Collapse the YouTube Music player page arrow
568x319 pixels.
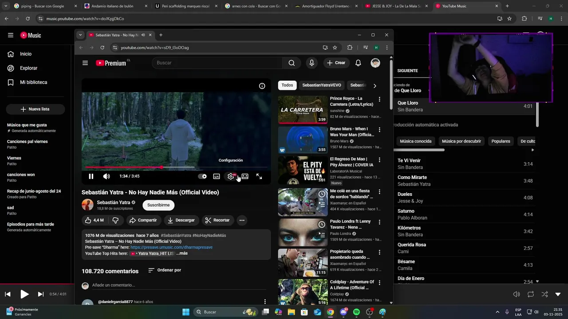point(558,294)
